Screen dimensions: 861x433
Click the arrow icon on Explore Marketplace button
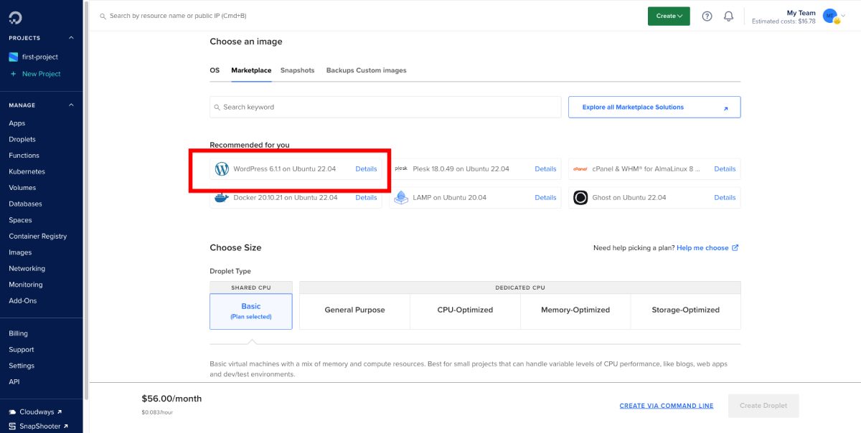click(x=725, y=108)
